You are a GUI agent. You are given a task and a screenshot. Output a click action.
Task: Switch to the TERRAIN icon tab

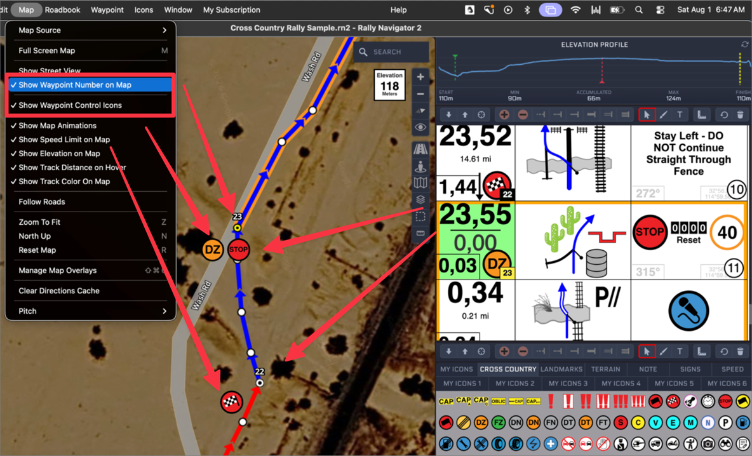tap(605, 369)
